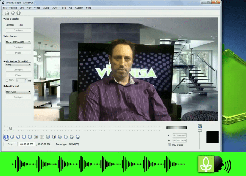
Task: Toggle the Play filtered checkbox
Action: [x=169, y=145]
